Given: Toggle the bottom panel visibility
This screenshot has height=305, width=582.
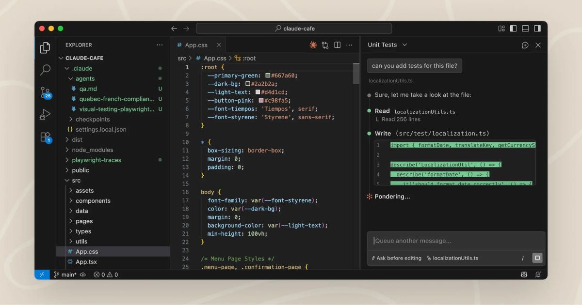Looking at the screenshot, I should click(525, 29).
